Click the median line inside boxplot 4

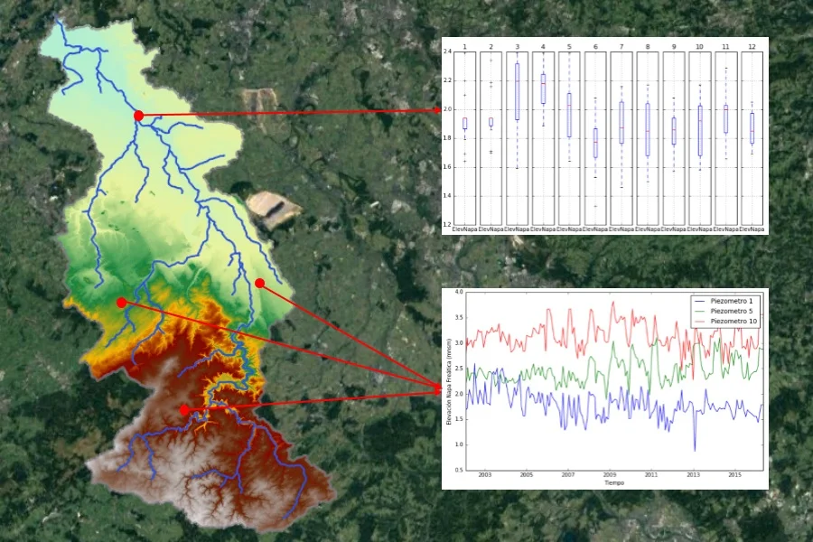pos(543,83)
